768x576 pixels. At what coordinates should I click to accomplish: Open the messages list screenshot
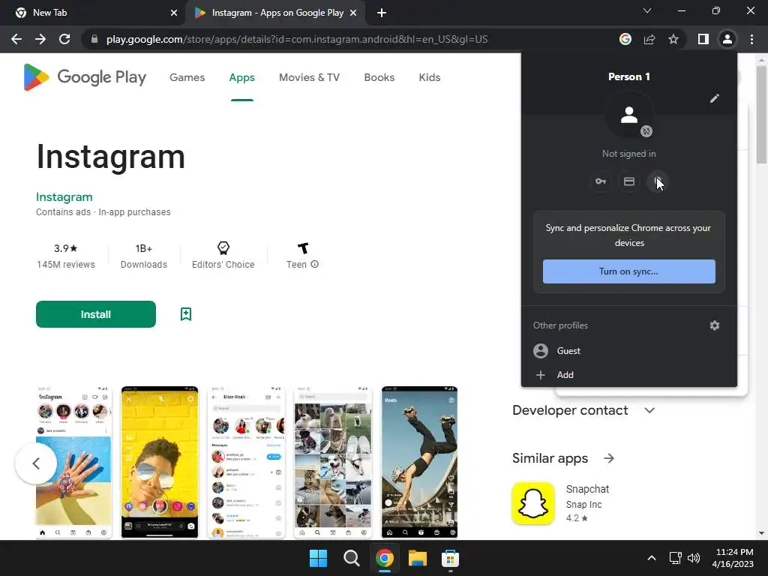tap(246, 462)
